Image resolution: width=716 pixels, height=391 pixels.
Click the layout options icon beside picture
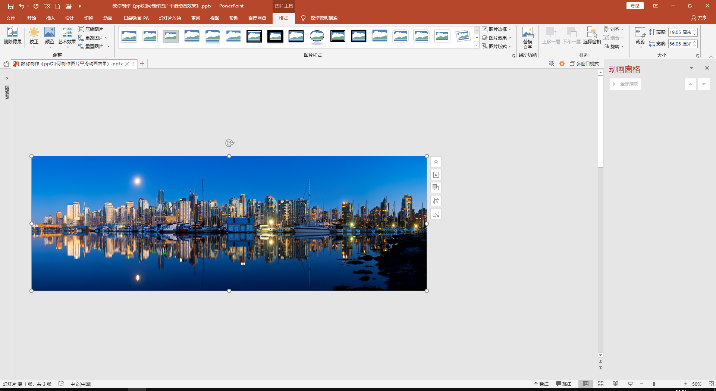(436, 175)
